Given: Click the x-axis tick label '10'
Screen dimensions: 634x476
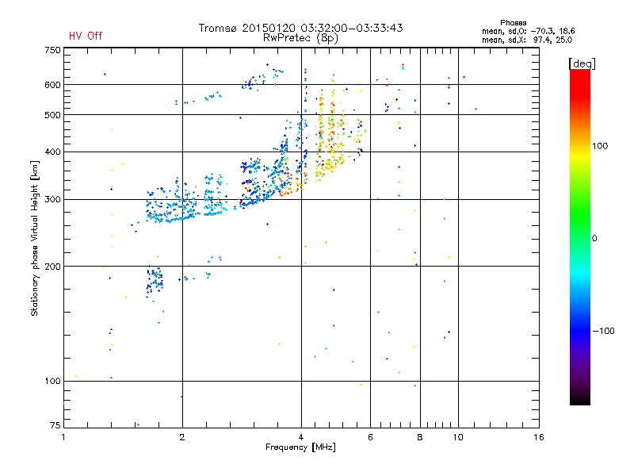Looking at the screenshot, I should click(458, 437).
